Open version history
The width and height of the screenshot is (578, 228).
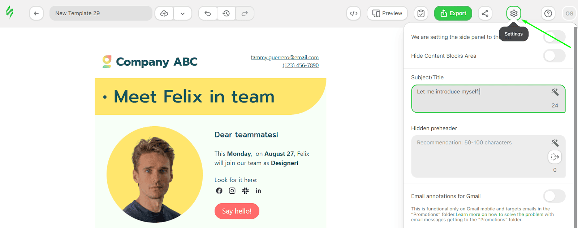coord(227,13)
